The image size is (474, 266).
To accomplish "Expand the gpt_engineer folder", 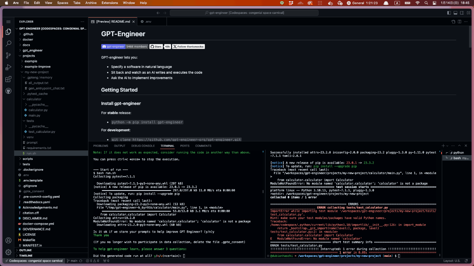I will click(33, 50).
